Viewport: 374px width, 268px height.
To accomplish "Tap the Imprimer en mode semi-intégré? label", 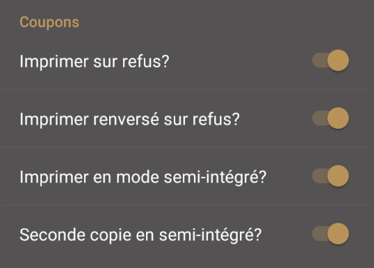I will click(143, 178).
